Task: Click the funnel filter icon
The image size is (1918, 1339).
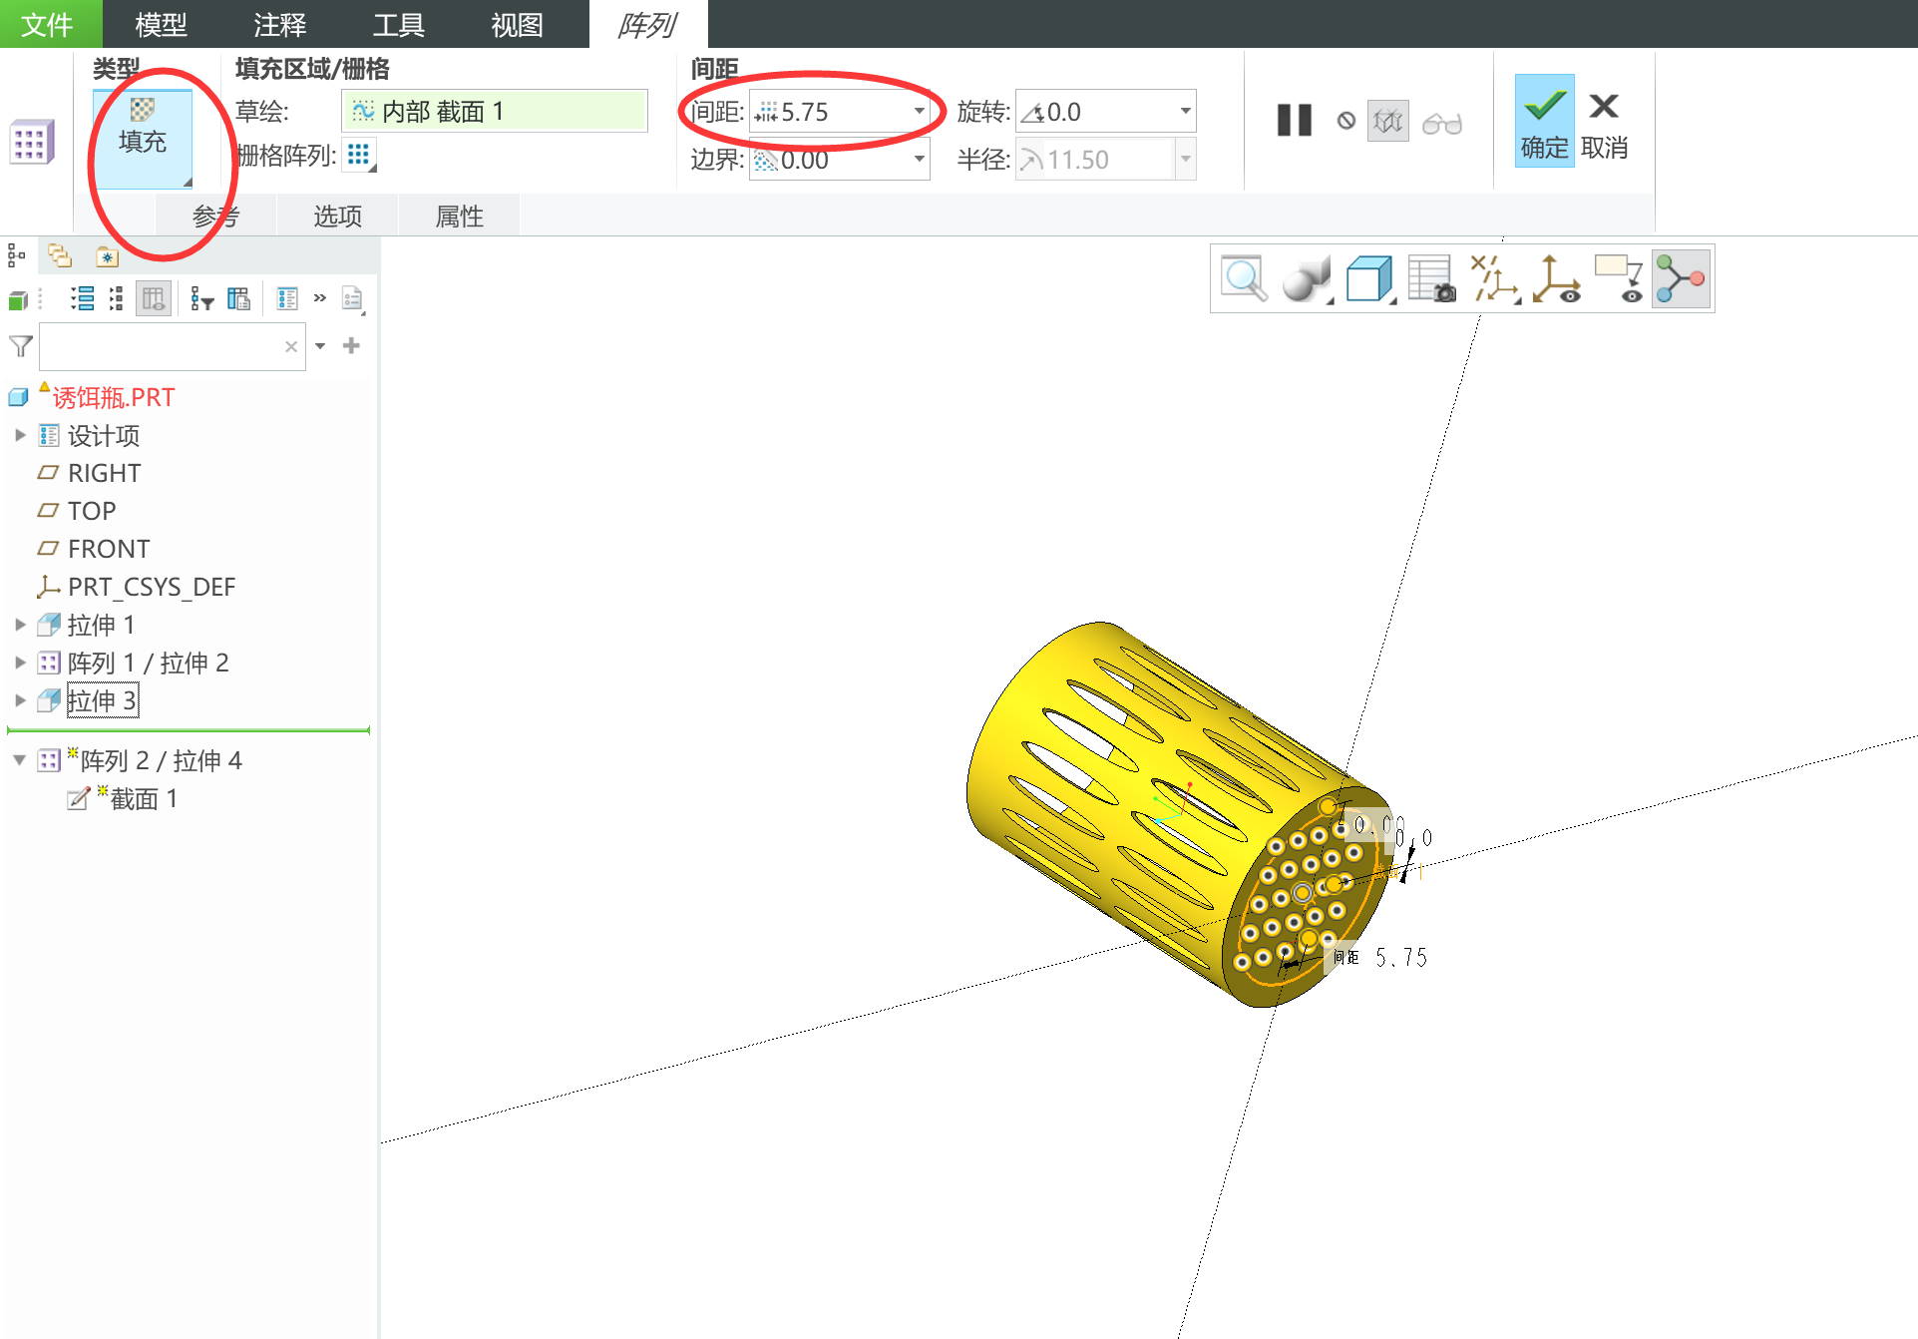Action: coord(20,346)
